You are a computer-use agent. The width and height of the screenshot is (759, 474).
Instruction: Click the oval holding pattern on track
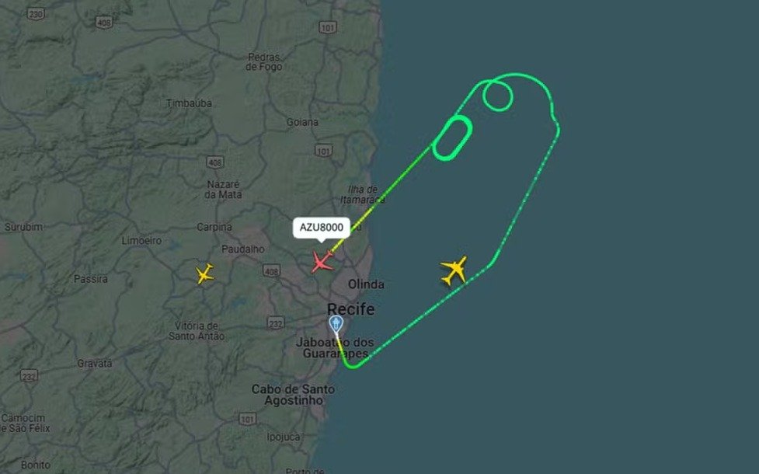pyautogui.click(x=453, y=138)
